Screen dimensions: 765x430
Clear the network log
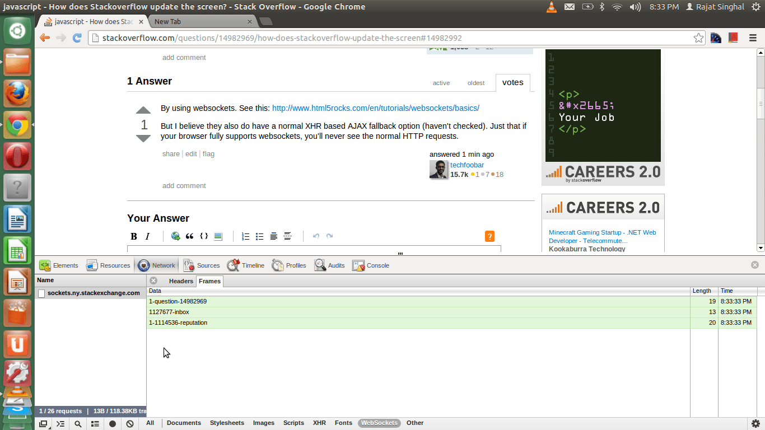click(130, 424)
